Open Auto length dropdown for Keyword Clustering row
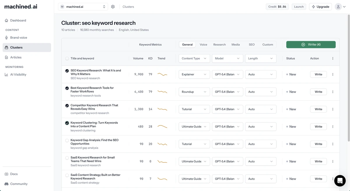This screenshot has width=350, height=191. click(261, 127)
